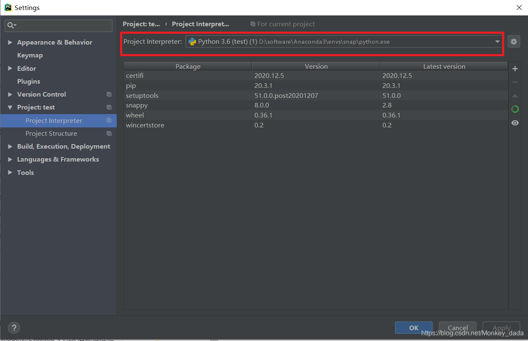
Task: Click the copy icon beside Version Control
Action: [x=109, y=95]
